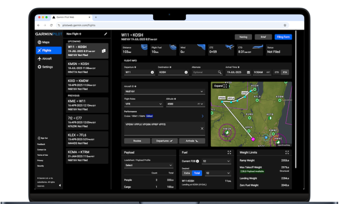Open the arrival date calendar picker
This screenshot has height=204, width=339.
(248, 72)
